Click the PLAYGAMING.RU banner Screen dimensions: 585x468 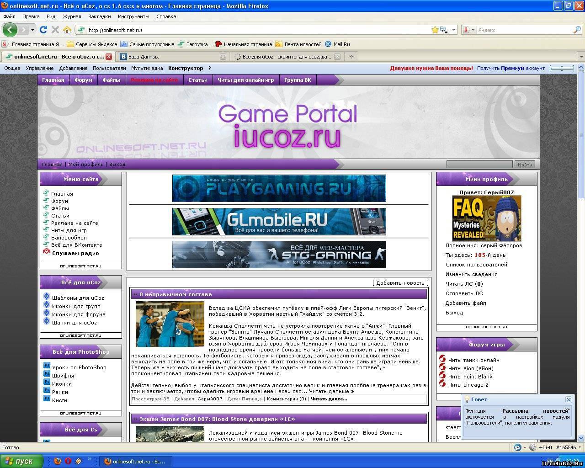[279, 188]
